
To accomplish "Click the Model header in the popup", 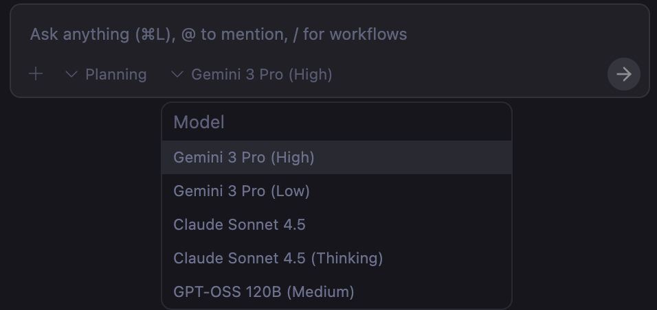I will click(199, 122).
